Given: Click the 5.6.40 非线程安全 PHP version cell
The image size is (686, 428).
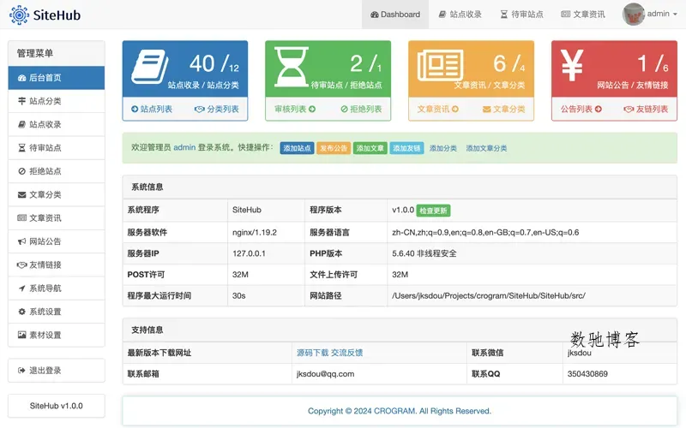Looking at the screenshot, I should 532,253.
